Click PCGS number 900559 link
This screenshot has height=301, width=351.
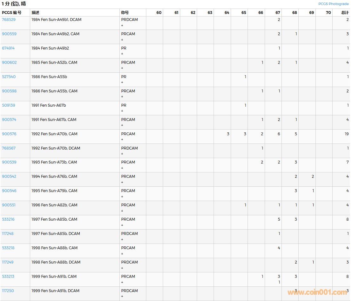(9, 34)
